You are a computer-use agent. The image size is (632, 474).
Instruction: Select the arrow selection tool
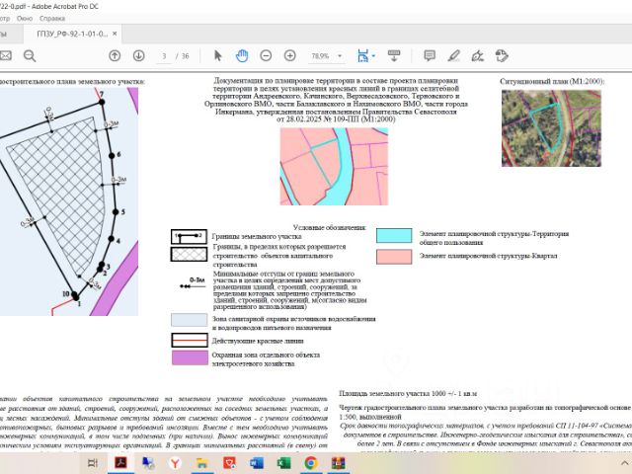[218, 56]
